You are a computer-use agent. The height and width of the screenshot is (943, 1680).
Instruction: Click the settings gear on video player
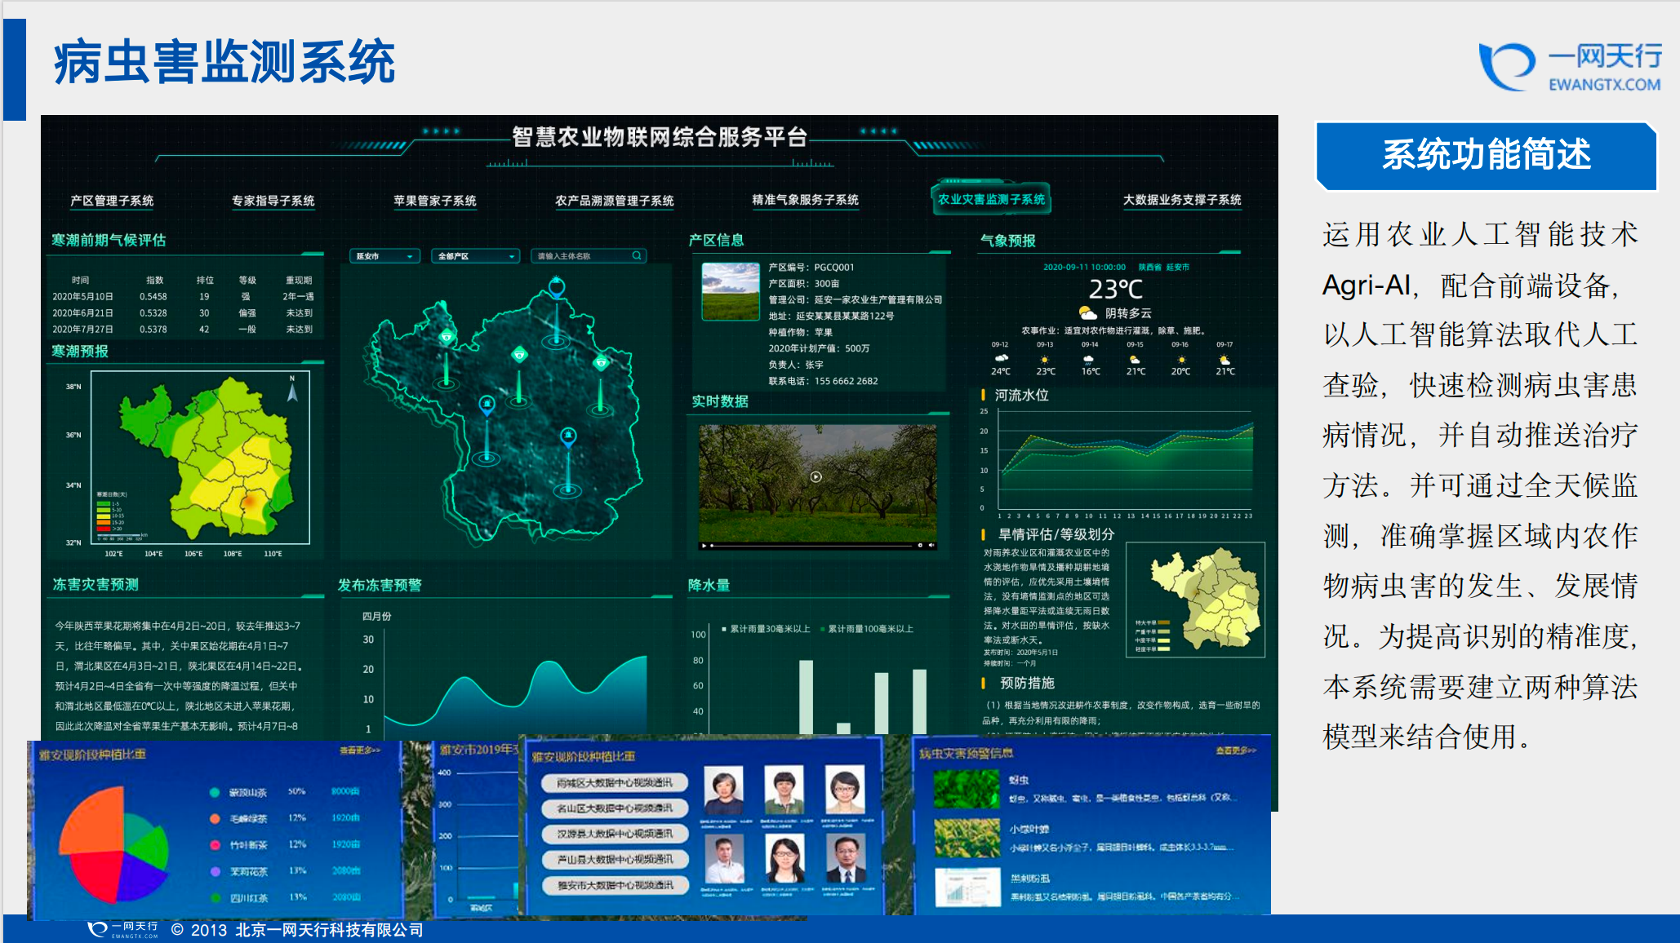pyautogui.click(x=920, y=545)
